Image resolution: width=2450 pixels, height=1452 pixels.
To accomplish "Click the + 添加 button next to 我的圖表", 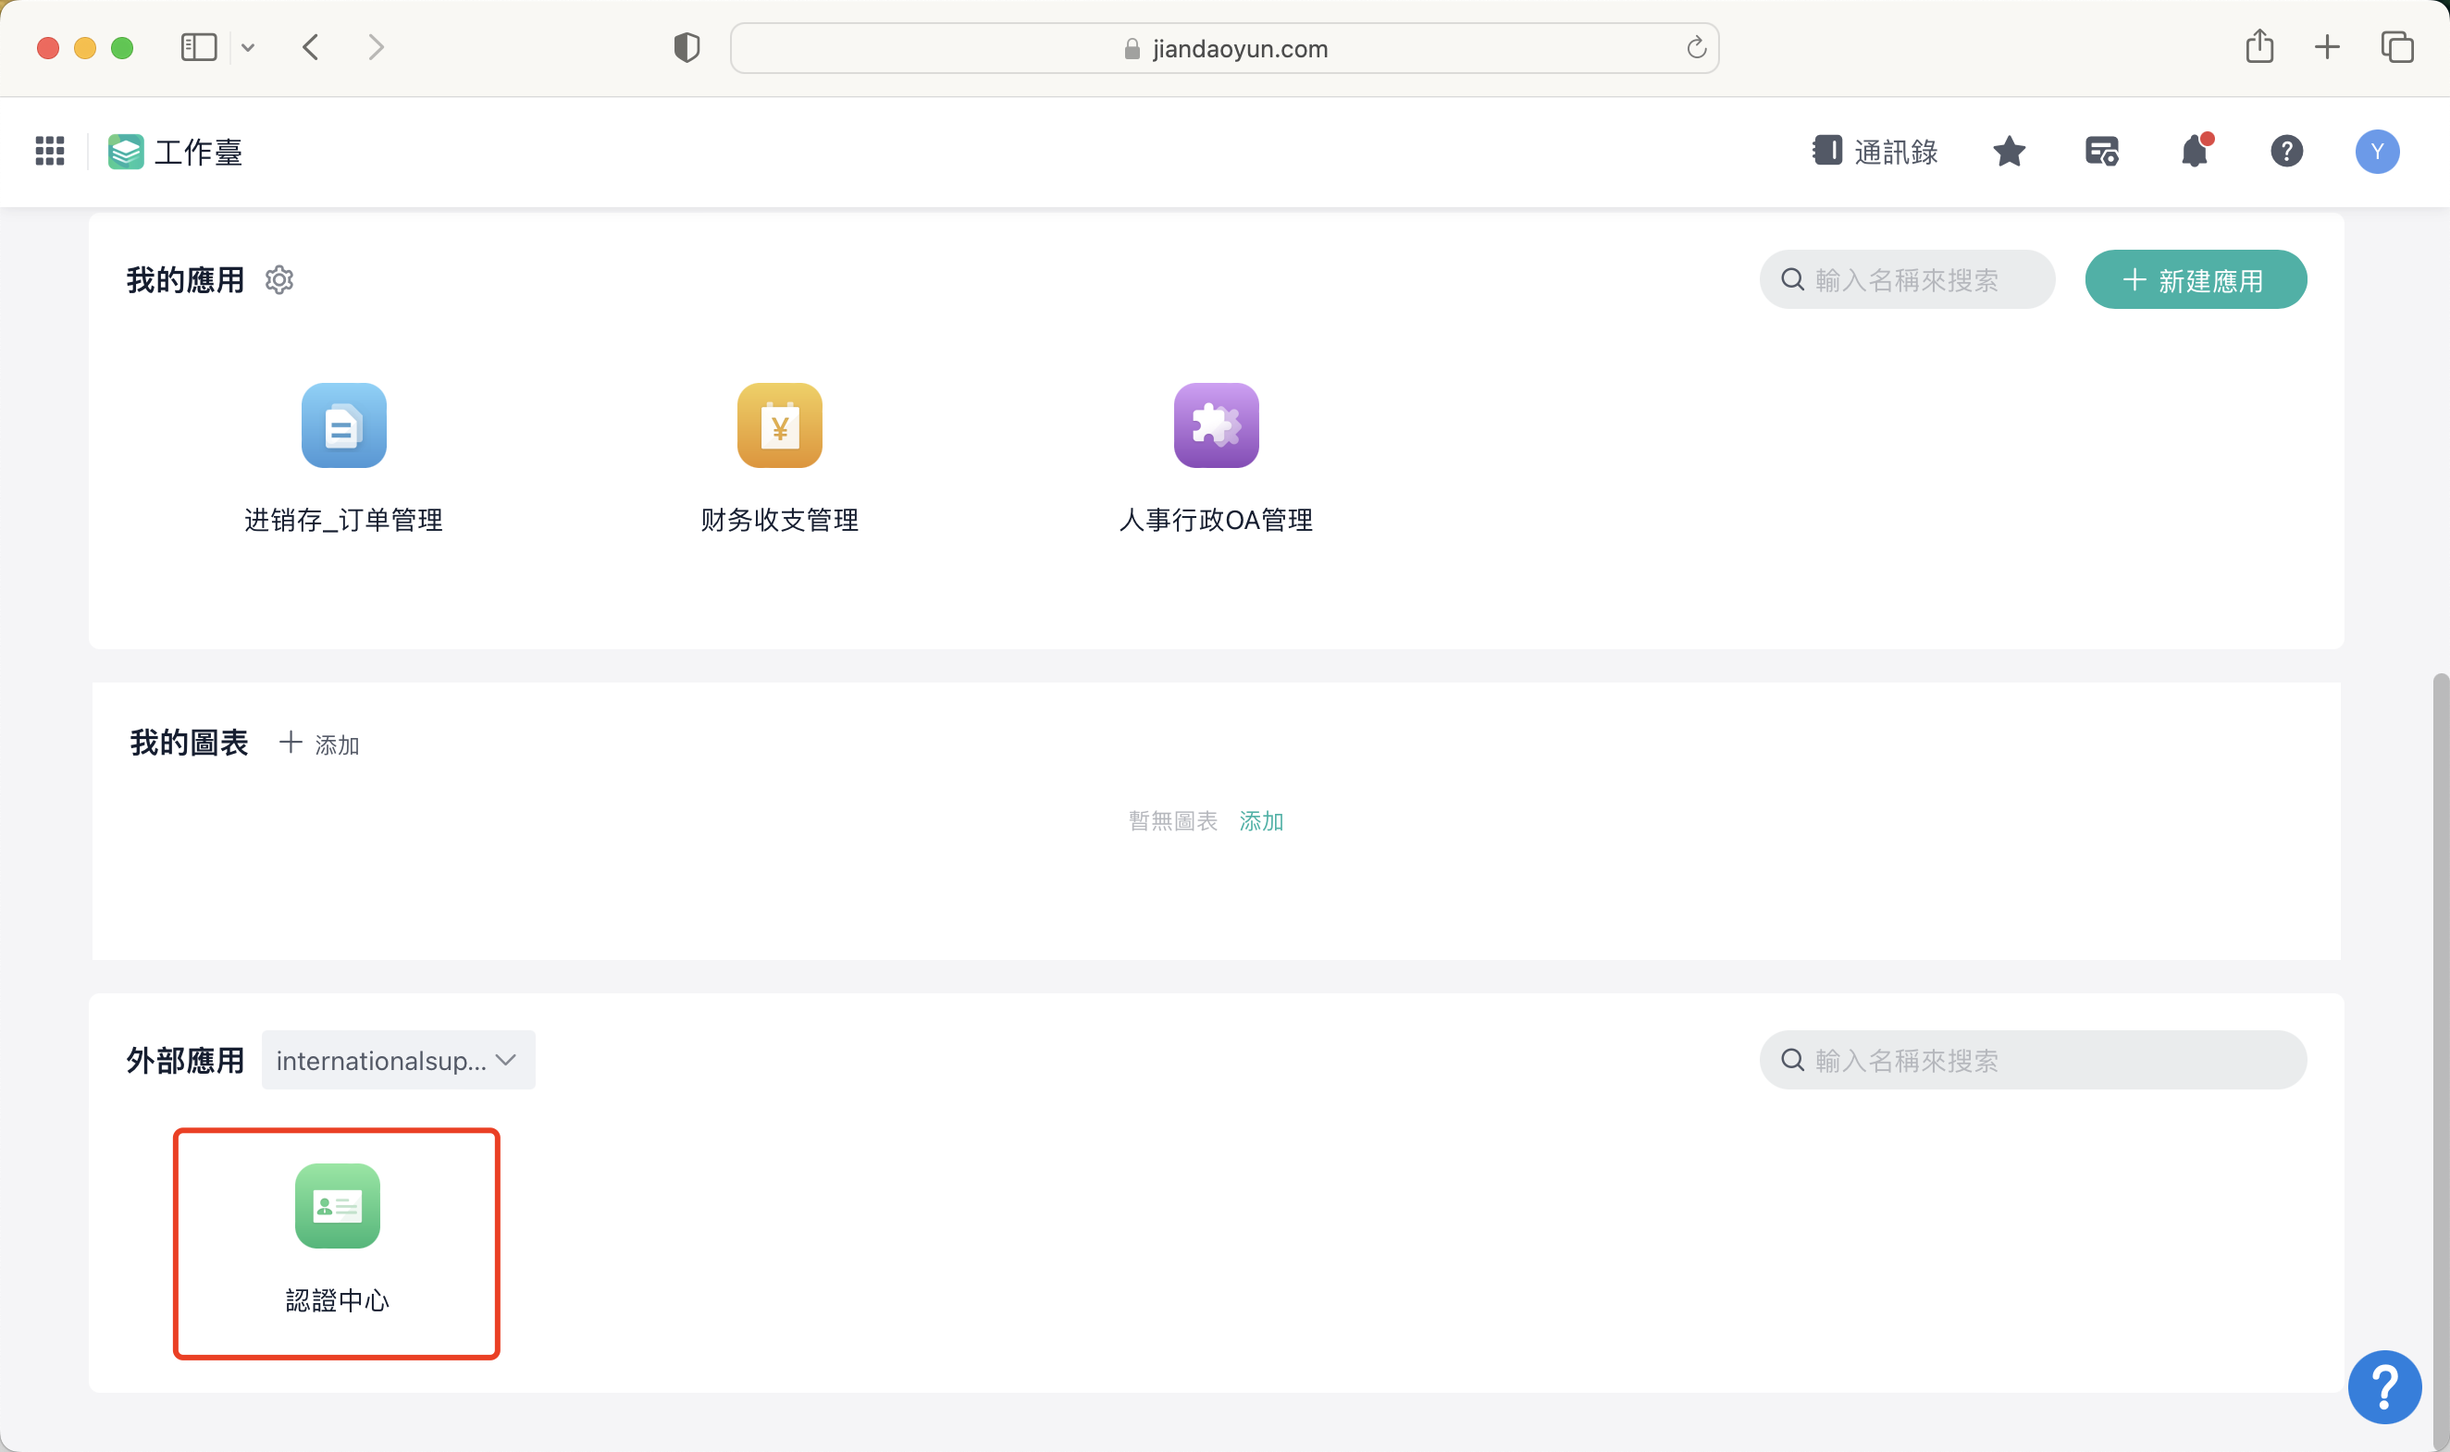I will coord(319,744).
